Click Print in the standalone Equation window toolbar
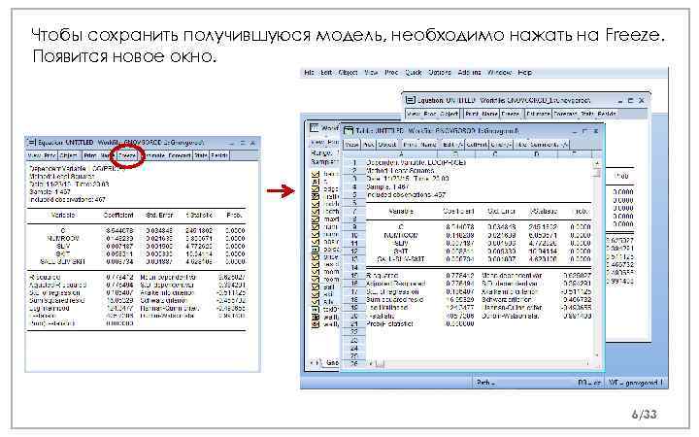This screenshot has width=699, height=437. click(90, 155)
